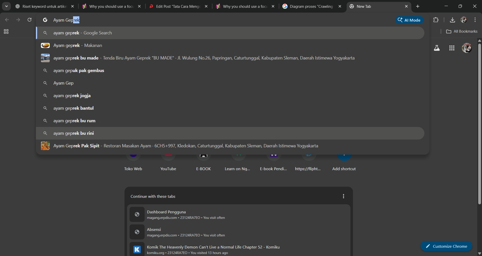Open a new tab with plus button
Image resolution: width=482 pixels, height=256 pixels.
(418, 7)
